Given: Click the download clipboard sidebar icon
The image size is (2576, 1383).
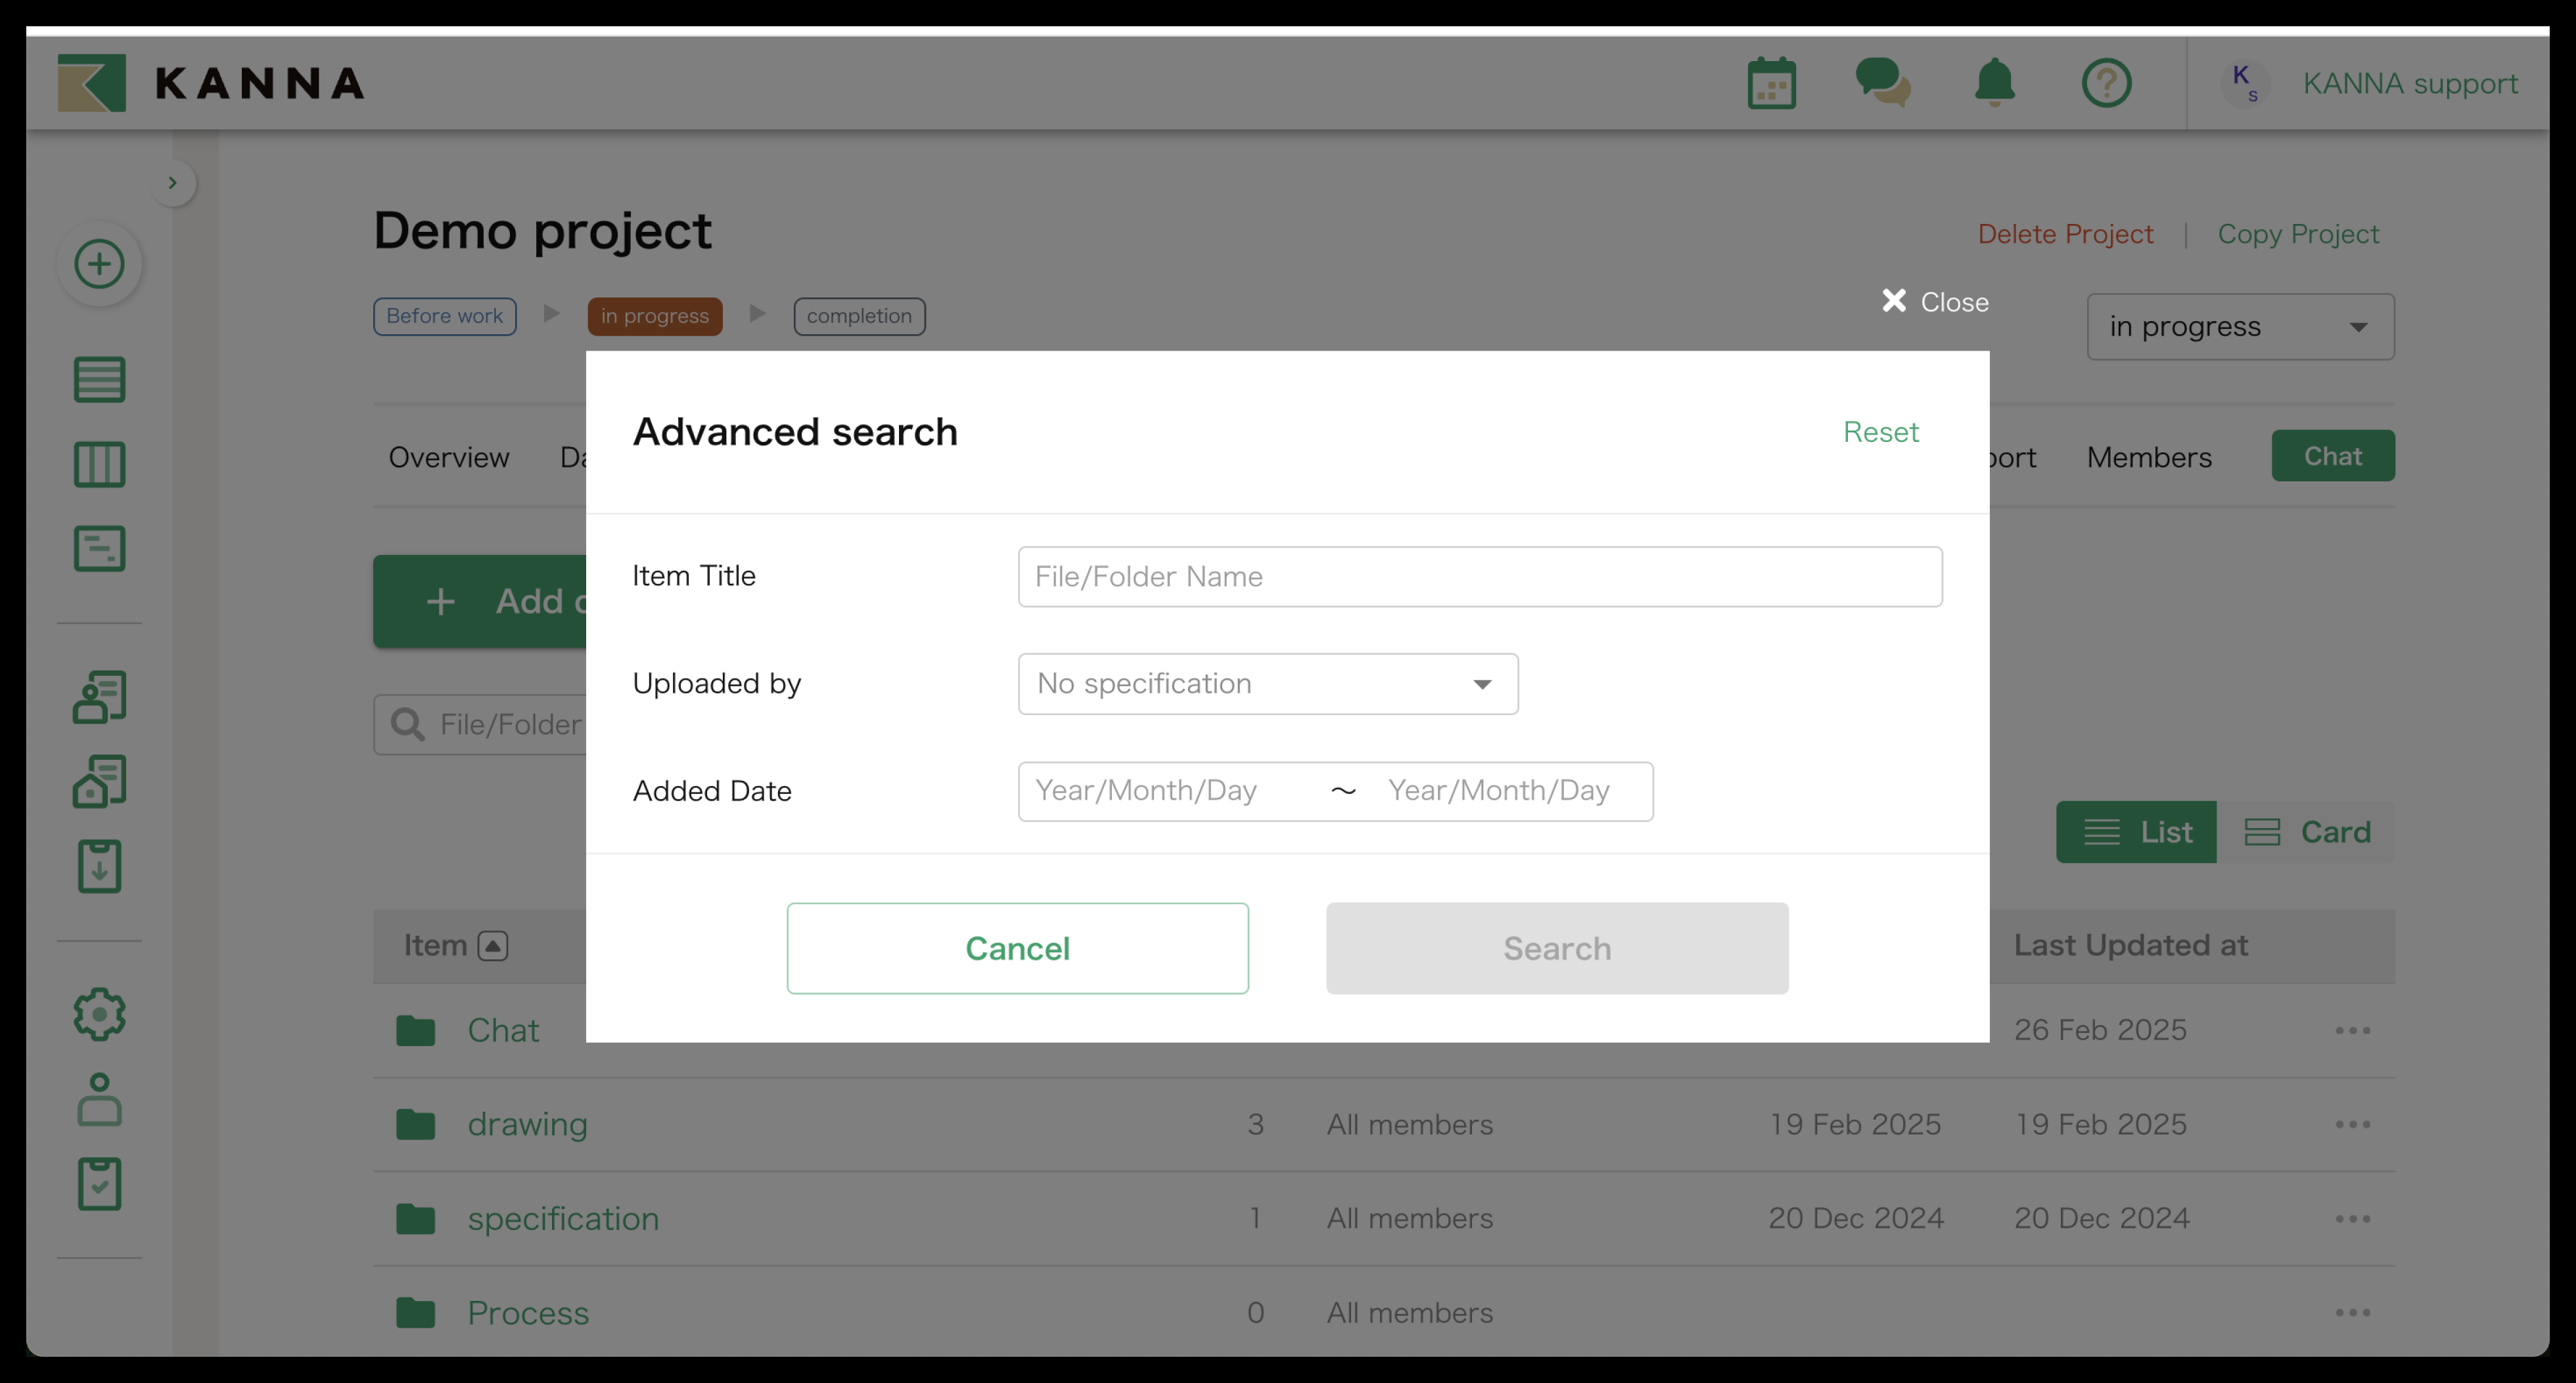Looking at the screenshot, I should [99, 866].
